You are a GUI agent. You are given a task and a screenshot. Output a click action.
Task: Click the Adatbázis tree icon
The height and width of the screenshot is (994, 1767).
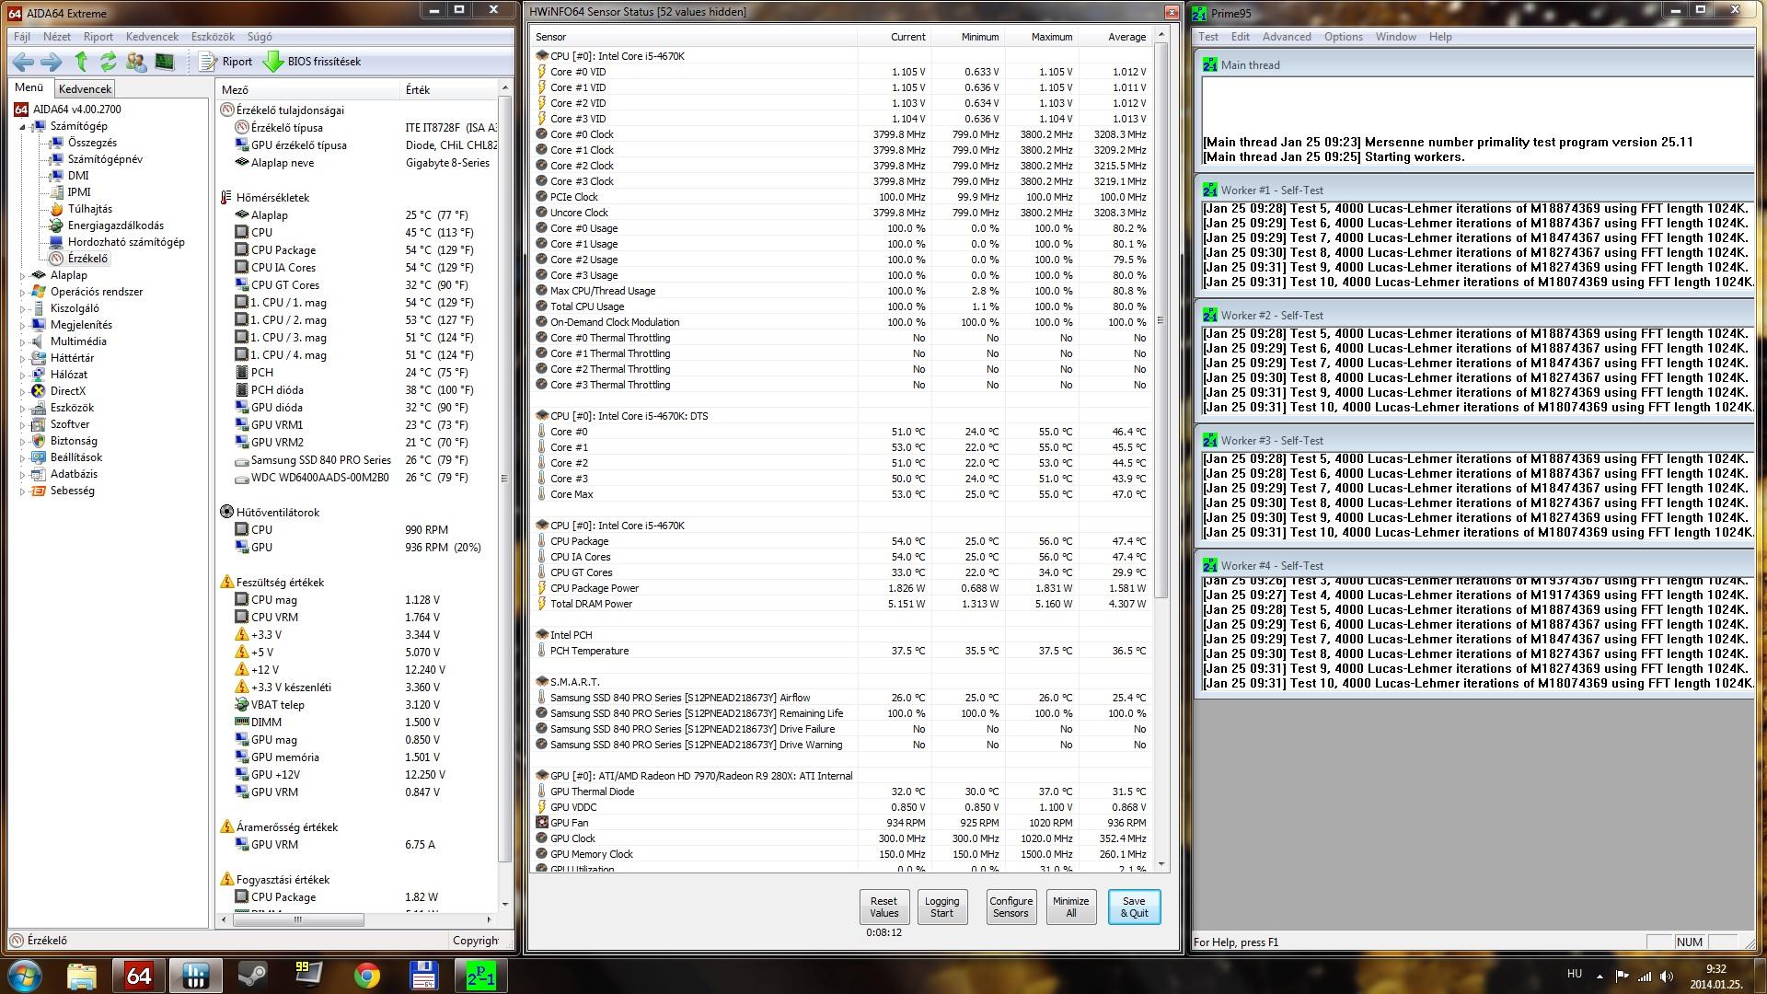(x=38, y=474)
